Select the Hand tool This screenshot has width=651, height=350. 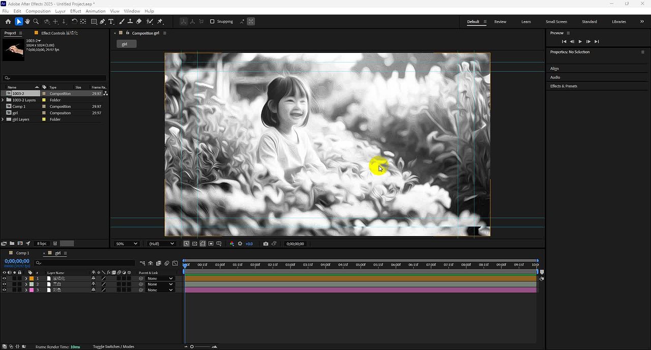(x=27, y=21)
